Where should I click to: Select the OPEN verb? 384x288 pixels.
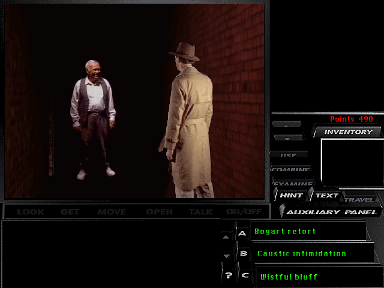pos(159,212)
